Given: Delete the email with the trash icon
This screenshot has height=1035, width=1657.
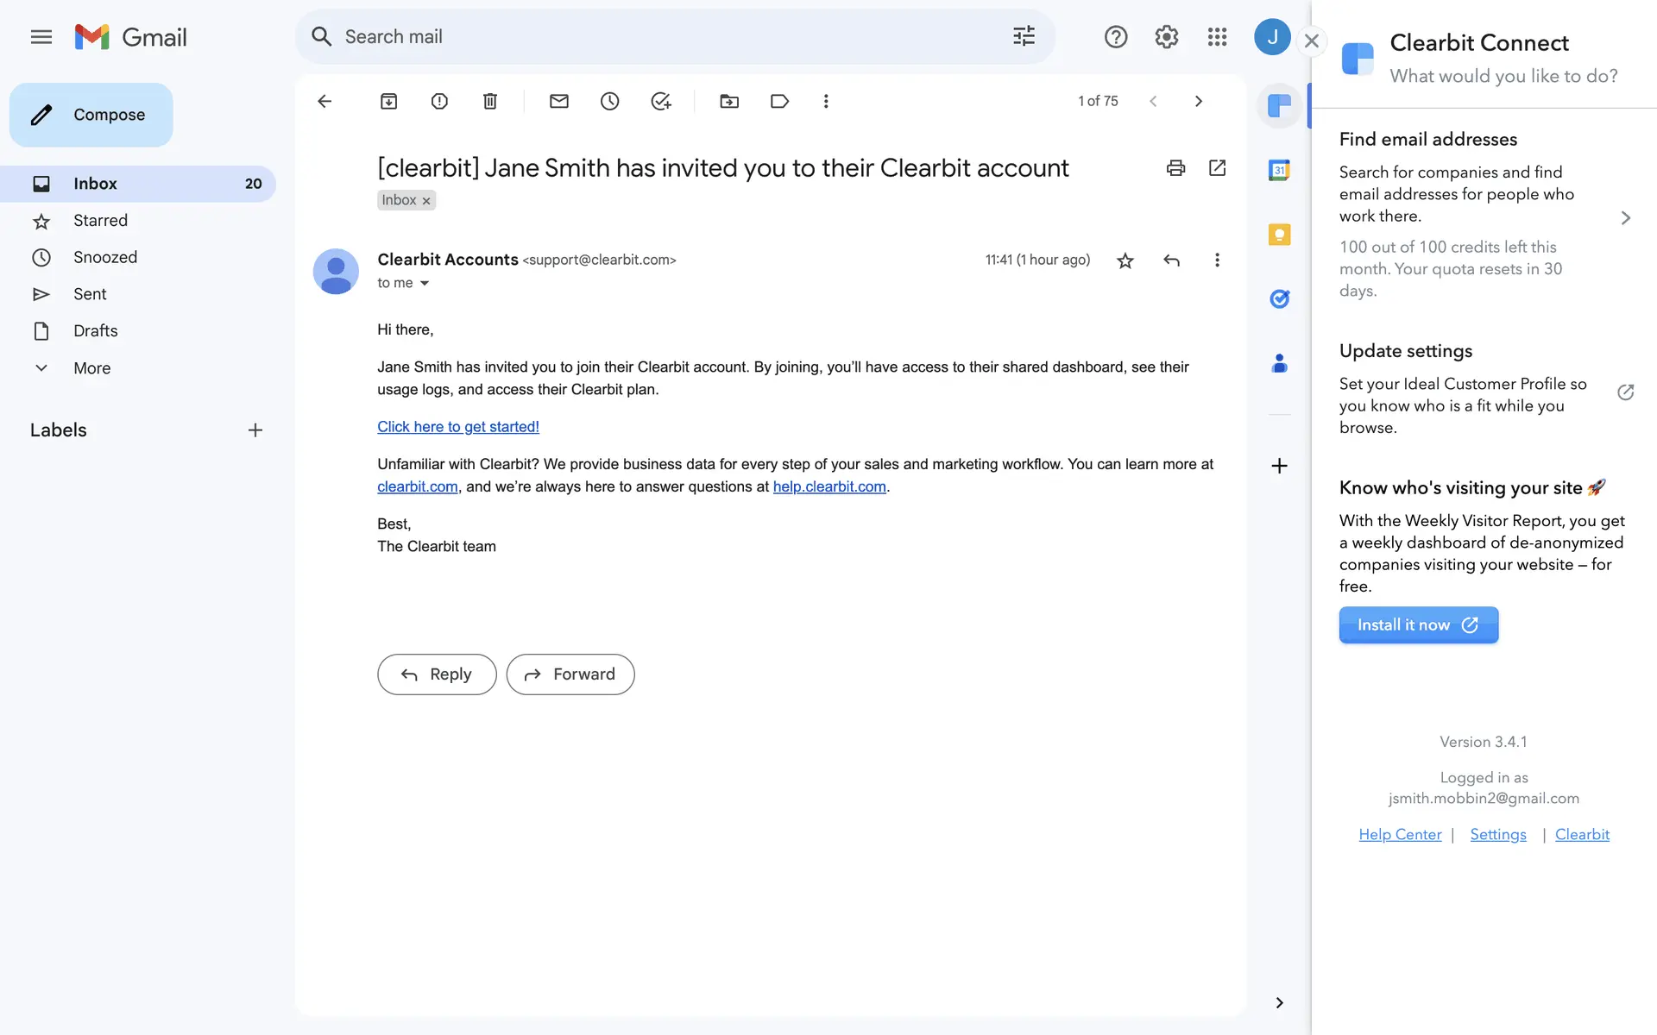Looking at the screenshot, I should click(489, 101).
